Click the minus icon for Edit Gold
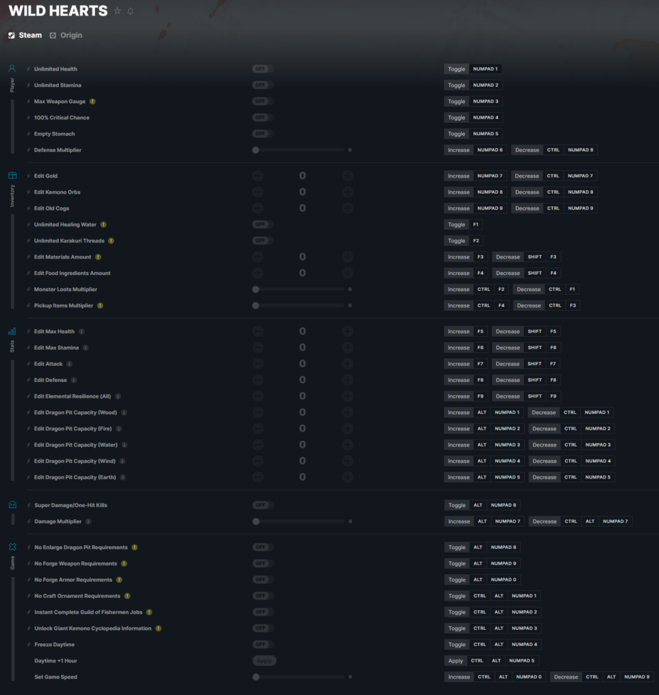Screen dimensions: 659x695 click(258, 176)
